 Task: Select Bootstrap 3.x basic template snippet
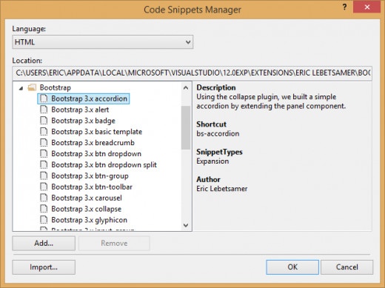[x=97, y=132]
